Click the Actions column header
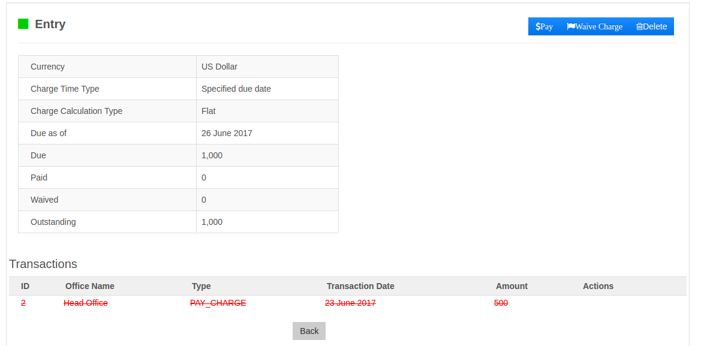This screenshot has width=710, height=346. [598, 286]
